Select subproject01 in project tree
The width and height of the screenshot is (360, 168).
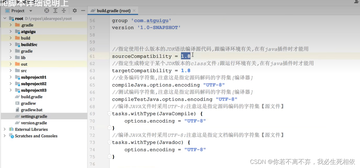(x=34, y=77)
